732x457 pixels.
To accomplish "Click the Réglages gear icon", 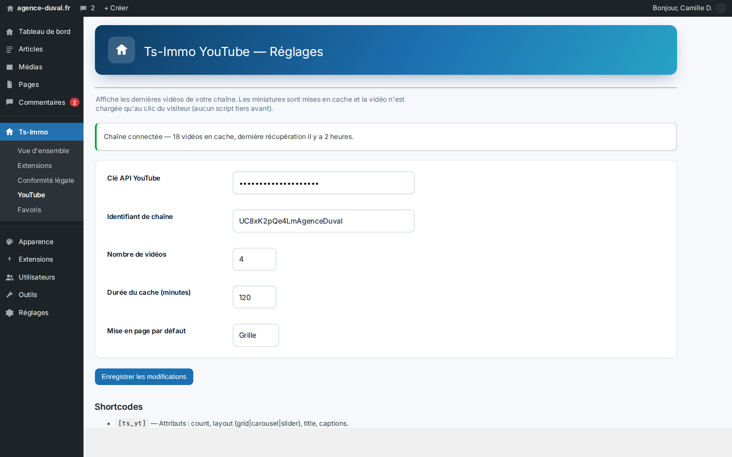I will coord(10,313).
